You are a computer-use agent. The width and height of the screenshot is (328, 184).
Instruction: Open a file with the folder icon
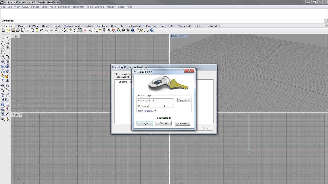(8, 30)
